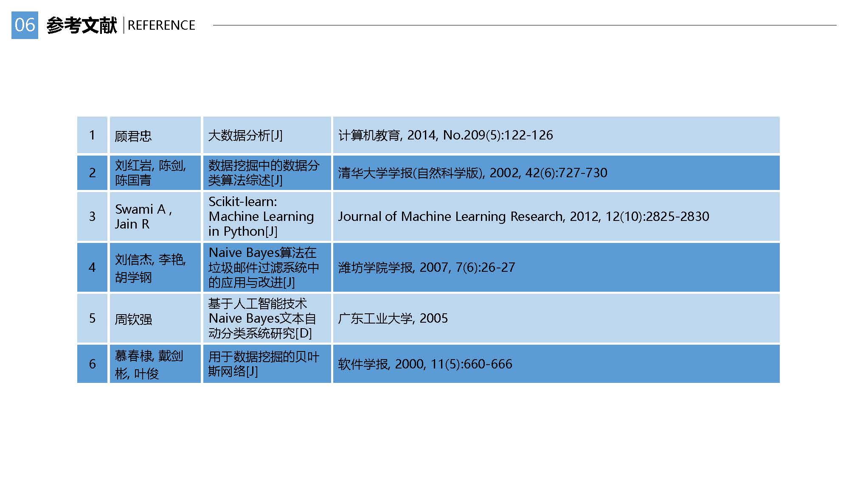Click the blue 06 section number box
This screenshot has height=477, width=849.
coord(25,25)
